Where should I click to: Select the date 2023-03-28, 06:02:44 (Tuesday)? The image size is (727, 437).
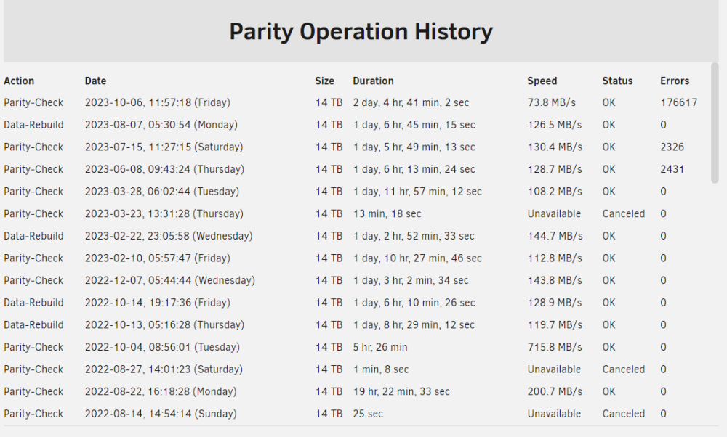162,191
